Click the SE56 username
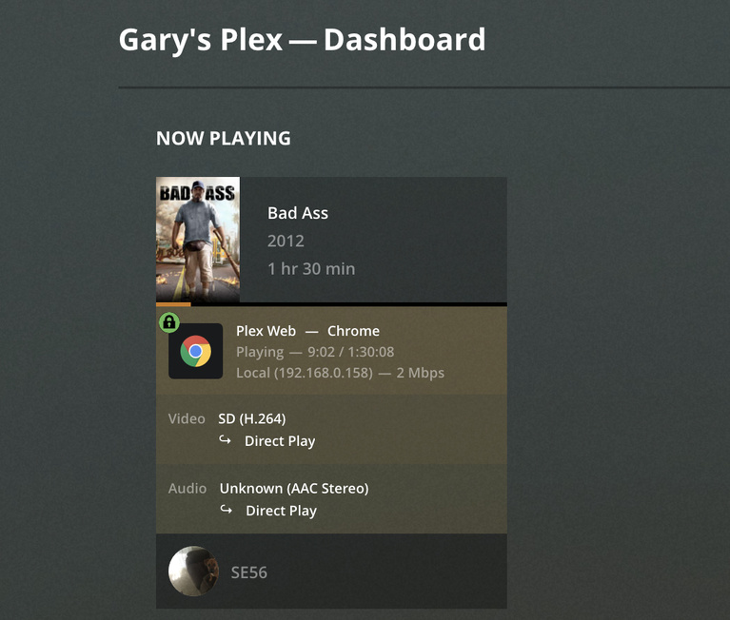The image size is (730, 620). click(249, 572)
